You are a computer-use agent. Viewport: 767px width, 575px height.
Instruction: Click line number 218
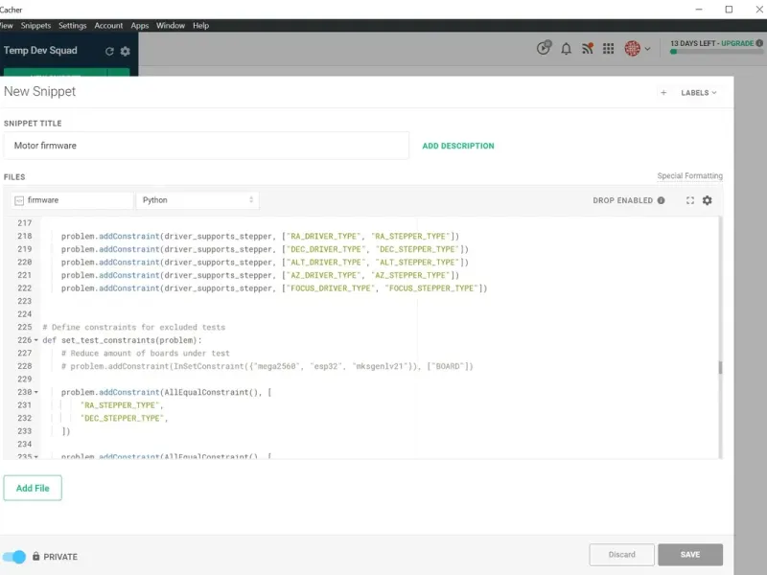25,236
